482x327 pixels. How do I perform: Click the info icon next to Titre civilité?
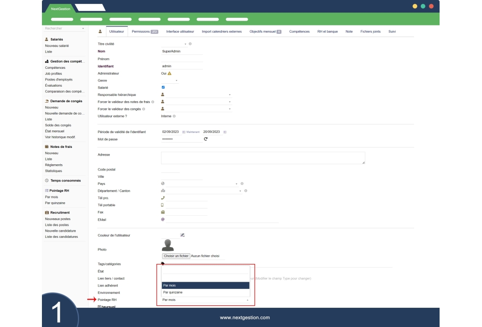(190, 44)
